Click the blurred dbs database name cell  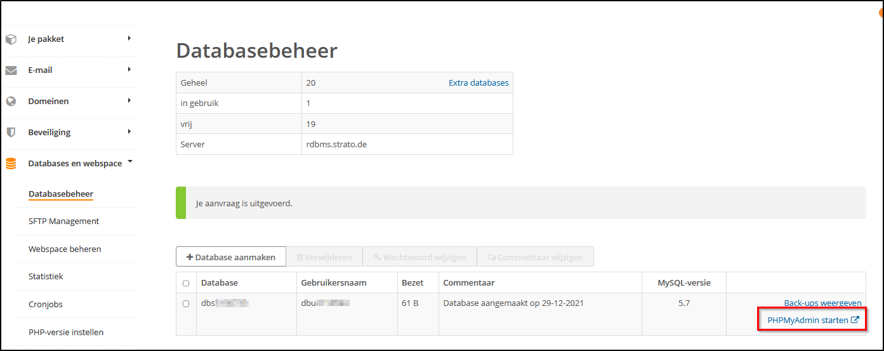click(x=225, y=303)
